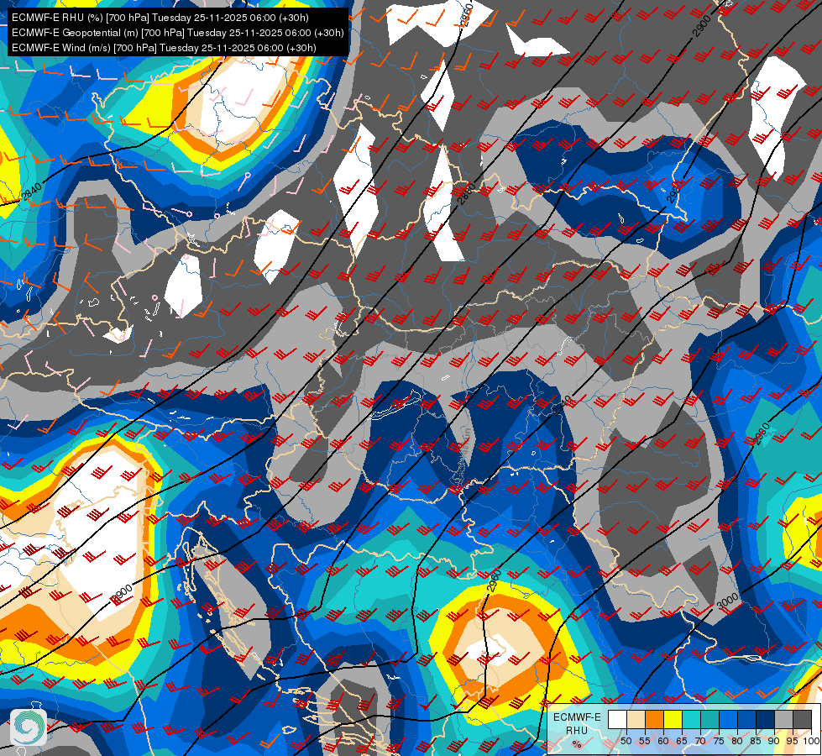Click the legend label 75

tap(719, 741)
